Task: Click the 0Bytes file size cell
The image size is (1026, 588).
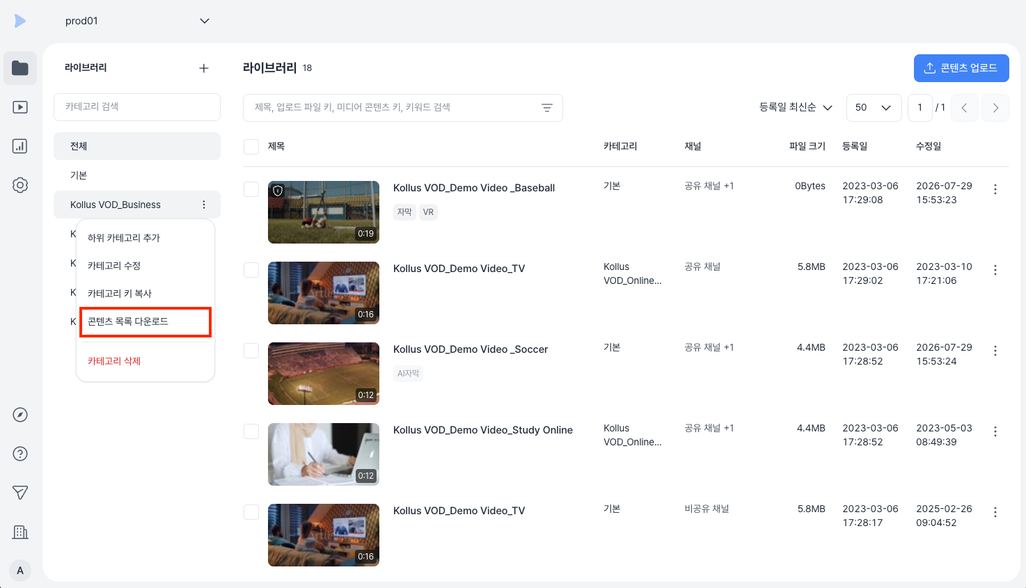Action: [810, 186]
